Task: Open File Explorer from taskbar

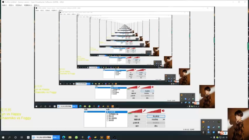Action: click(x=70, y=137)
